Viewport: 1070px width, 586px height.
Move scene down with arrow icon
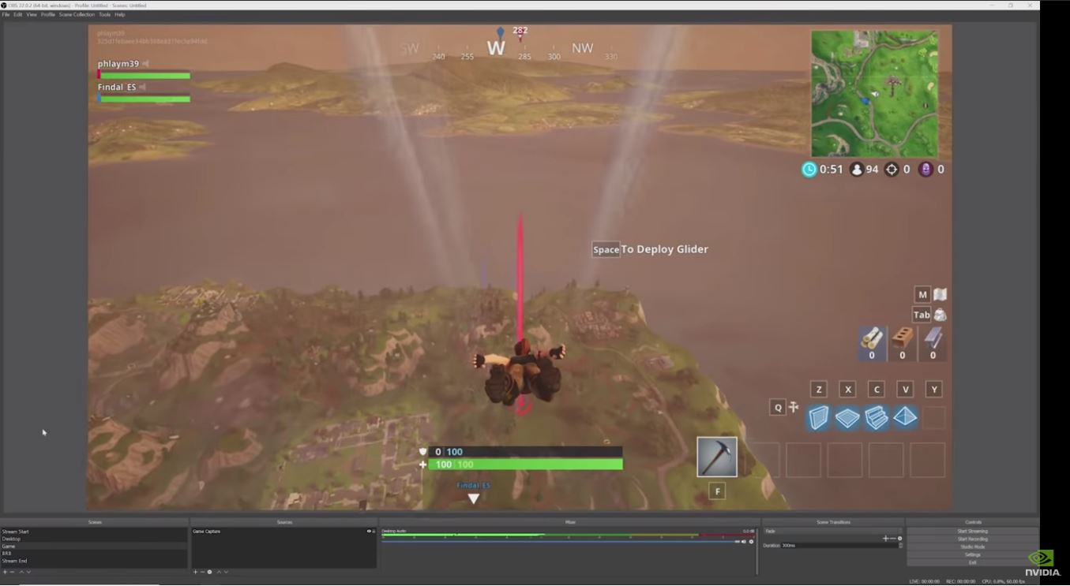tap(29, 572)
